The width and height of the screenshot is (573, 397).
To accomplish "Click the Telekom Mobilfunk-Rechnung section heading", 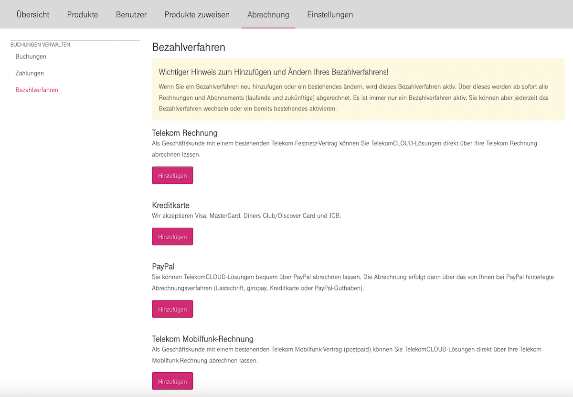I will coord(202,339).
